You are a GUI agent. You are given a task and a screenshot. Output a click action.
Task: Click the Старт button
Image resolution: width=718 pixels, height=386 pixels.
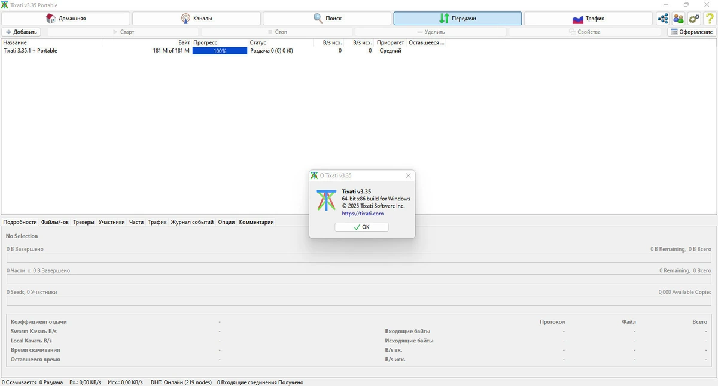124,32
